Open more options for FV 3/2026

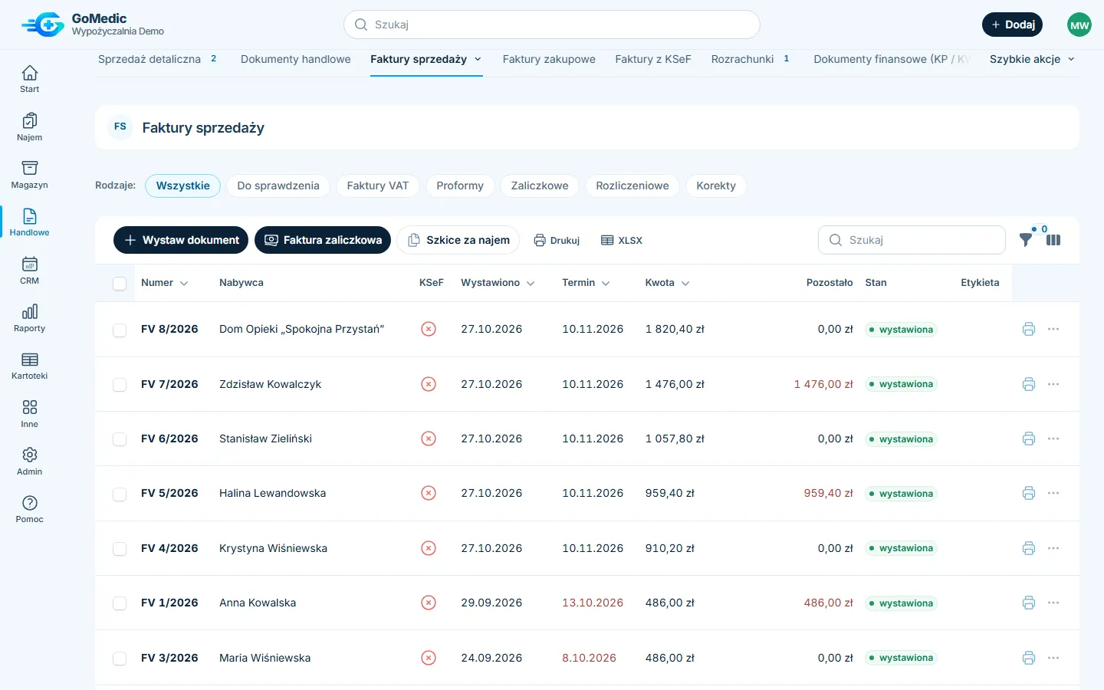coord(1053,658)
